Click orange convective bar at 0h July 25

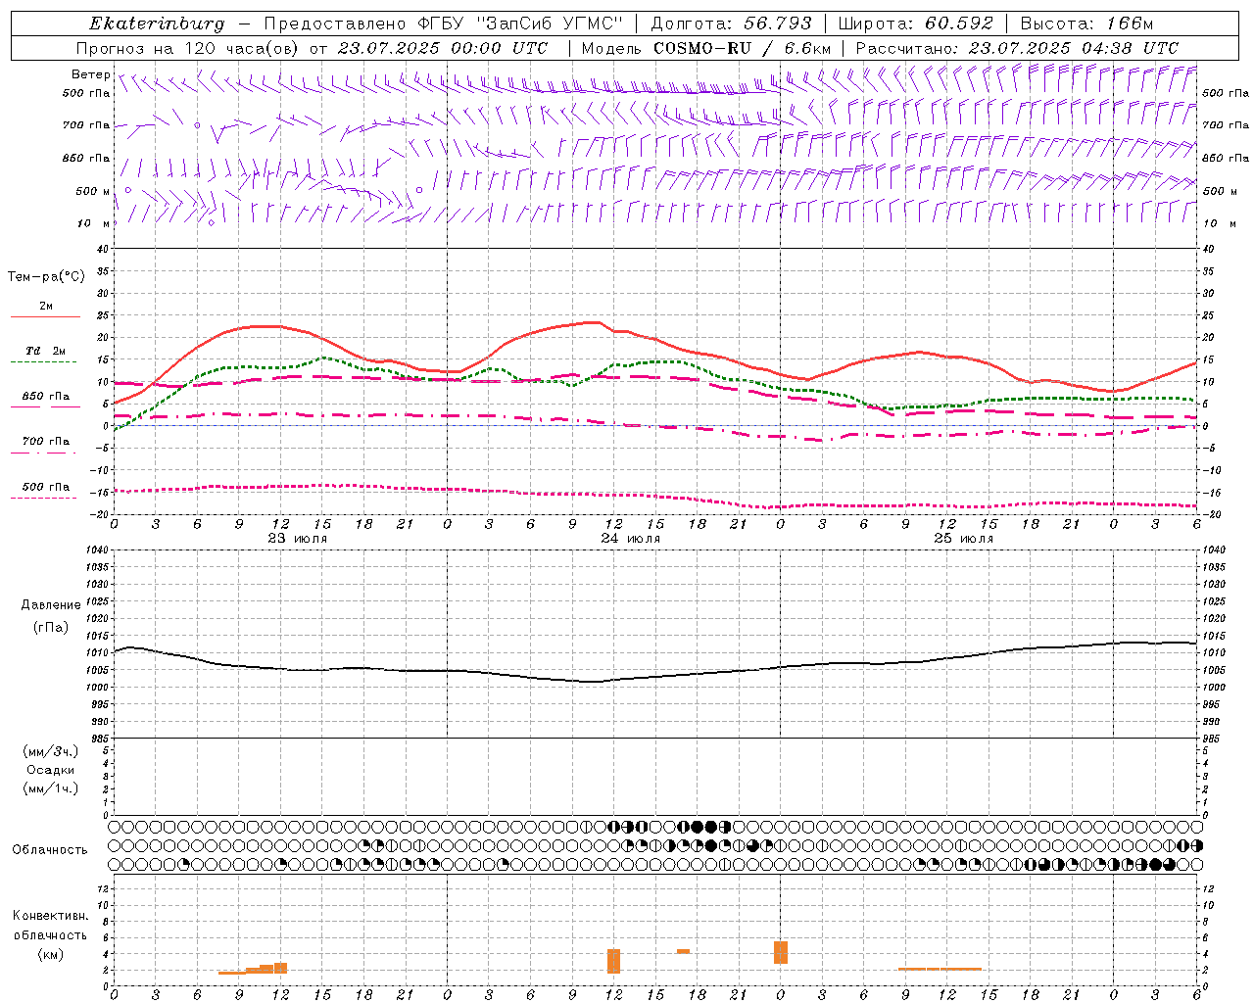781,952
